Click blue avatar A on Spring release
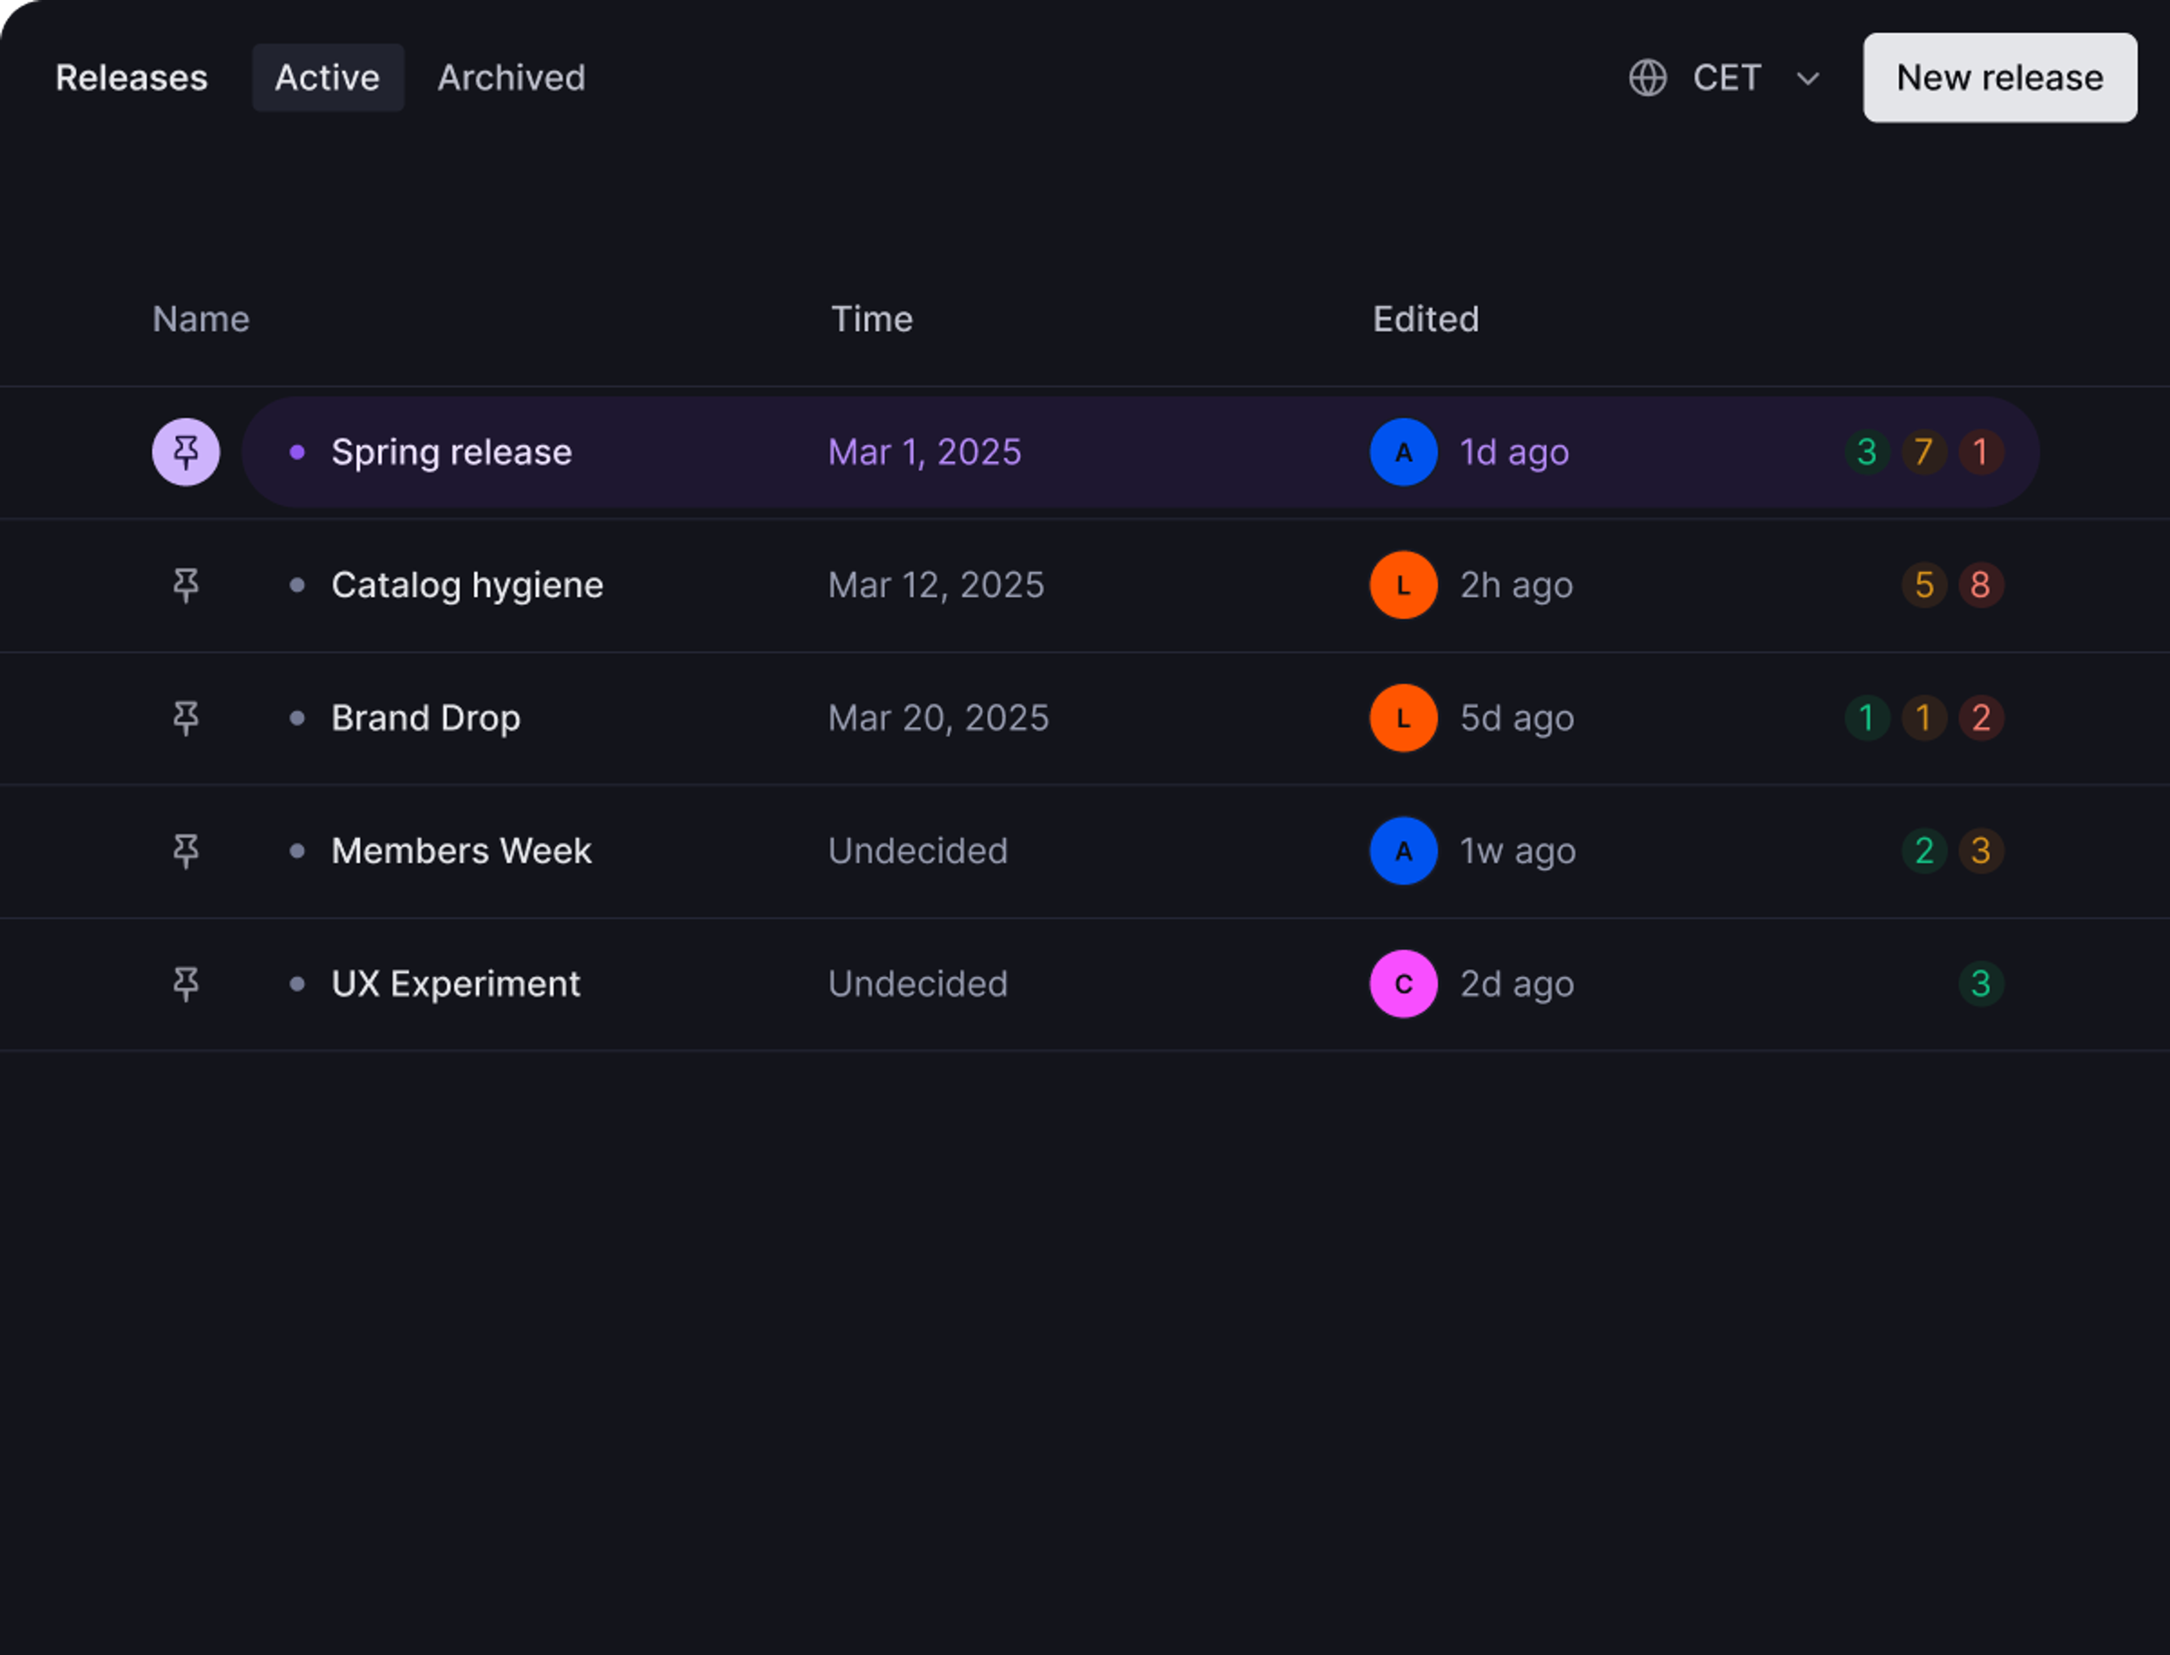2170x1655 pixels. [1403, 452]
